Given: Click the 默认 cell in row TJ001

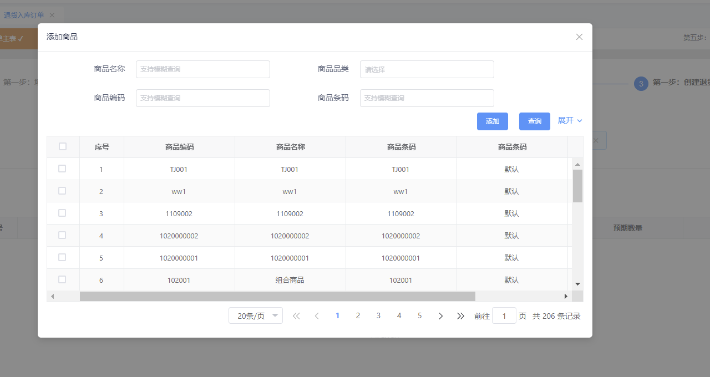Looking at the screenshot, I should 511,169.
